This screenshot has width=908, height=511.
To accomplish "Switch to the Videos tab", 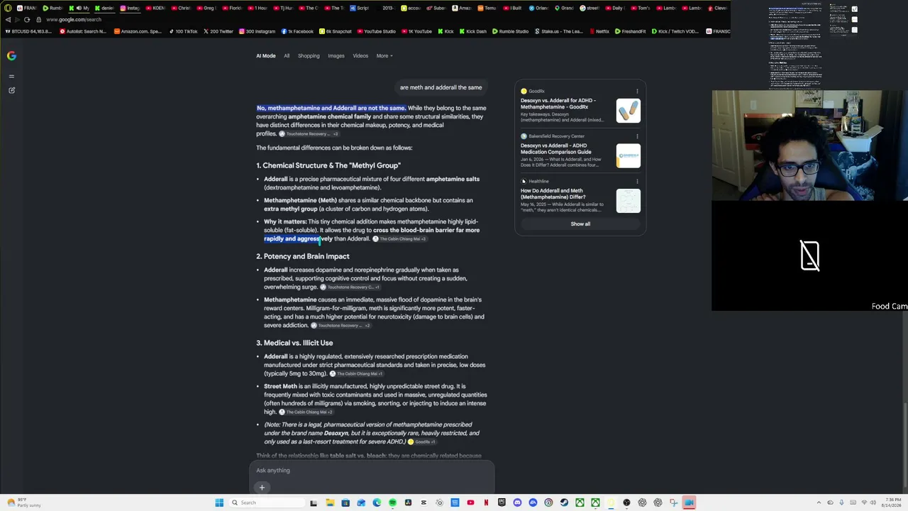I will pyautogui.click(x=360, y=55).
